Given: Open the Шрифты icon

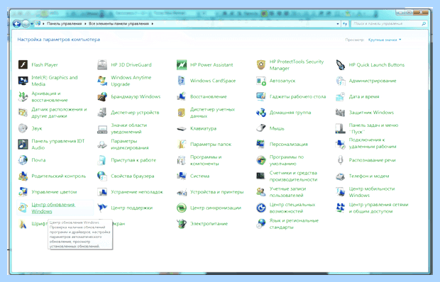Looking at the screenshot, I should (23, 224).
